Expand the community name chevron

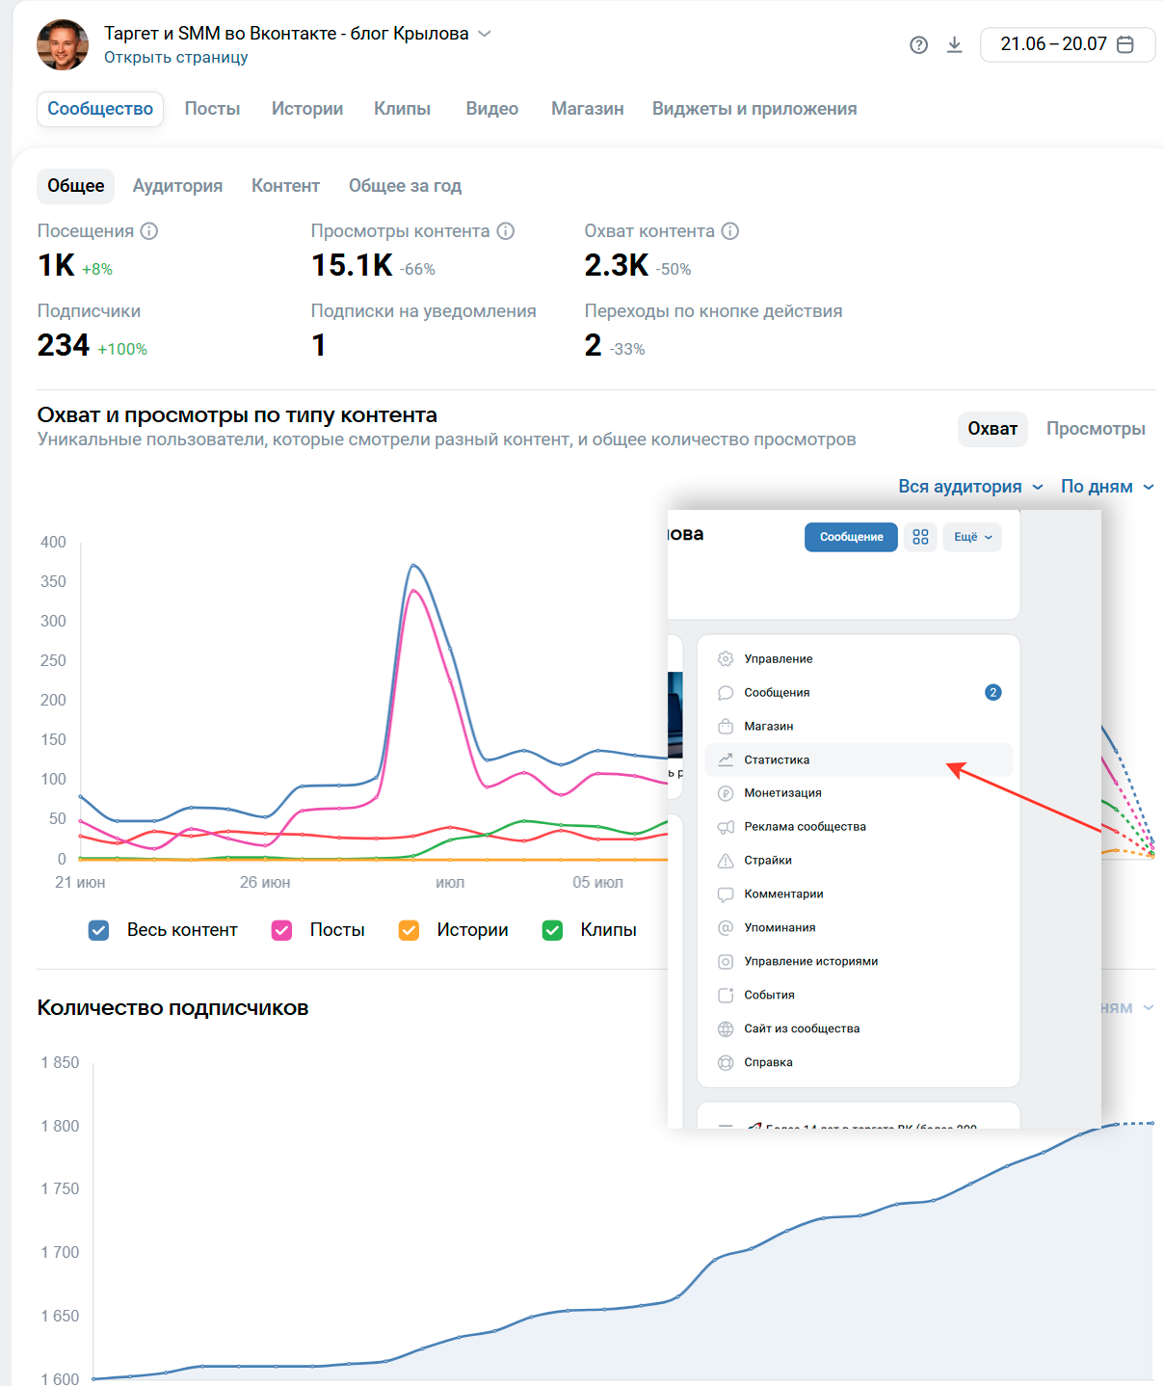(485, 34)
